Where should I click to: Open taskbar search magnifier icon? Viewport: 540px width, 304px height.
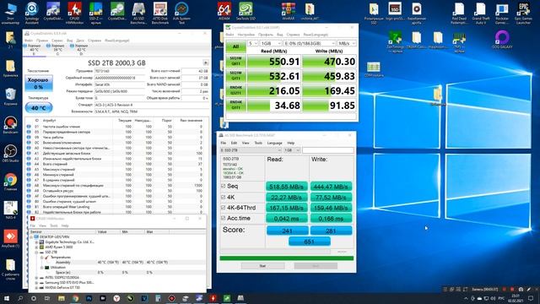[x=20, y=298]
